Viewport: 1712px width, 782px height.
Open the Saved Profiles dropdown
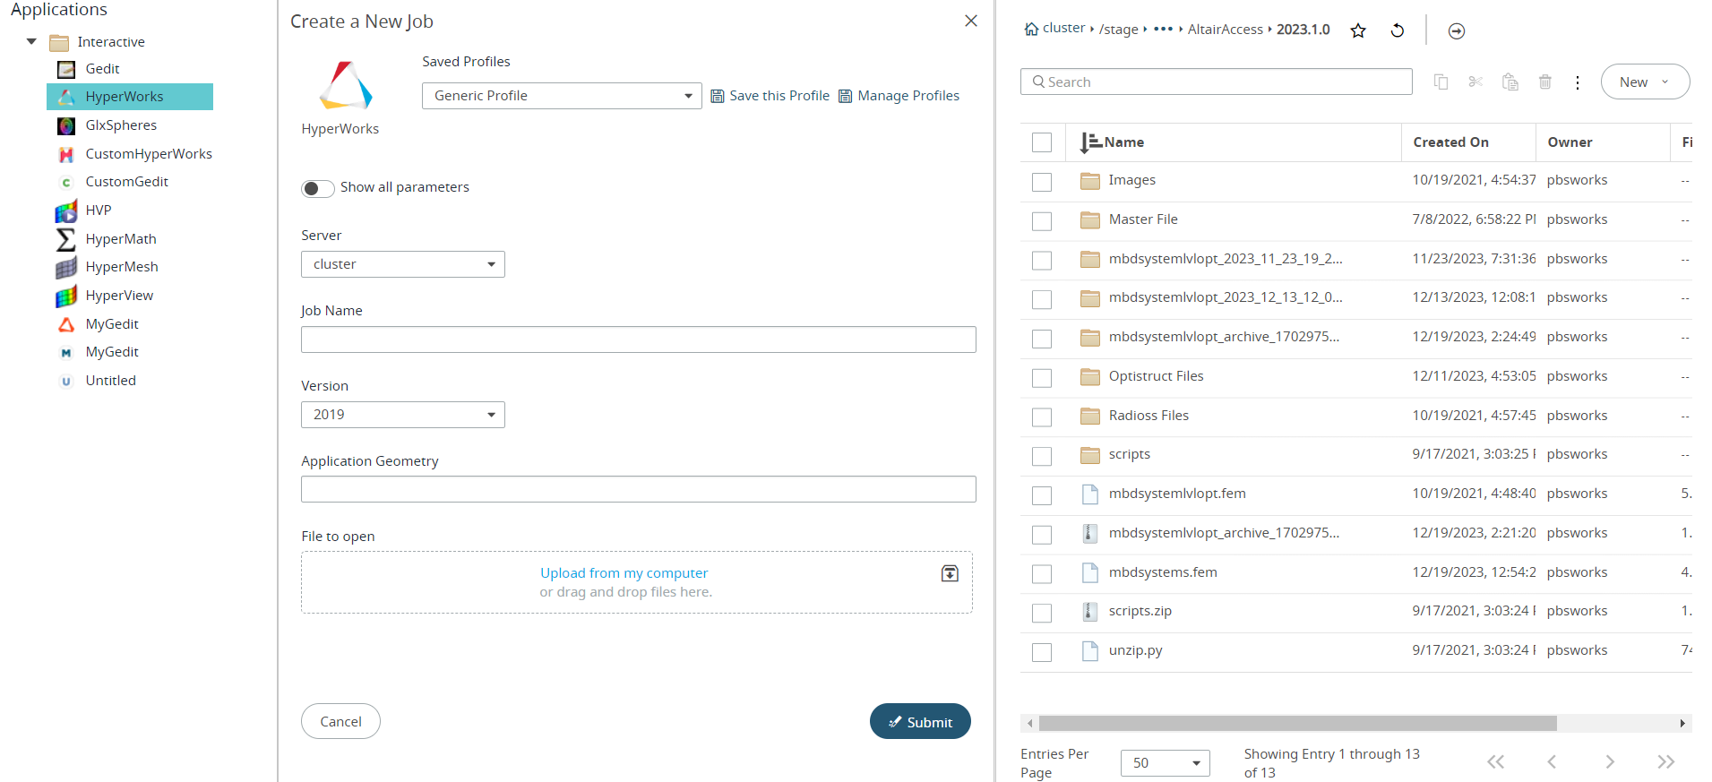562,96
